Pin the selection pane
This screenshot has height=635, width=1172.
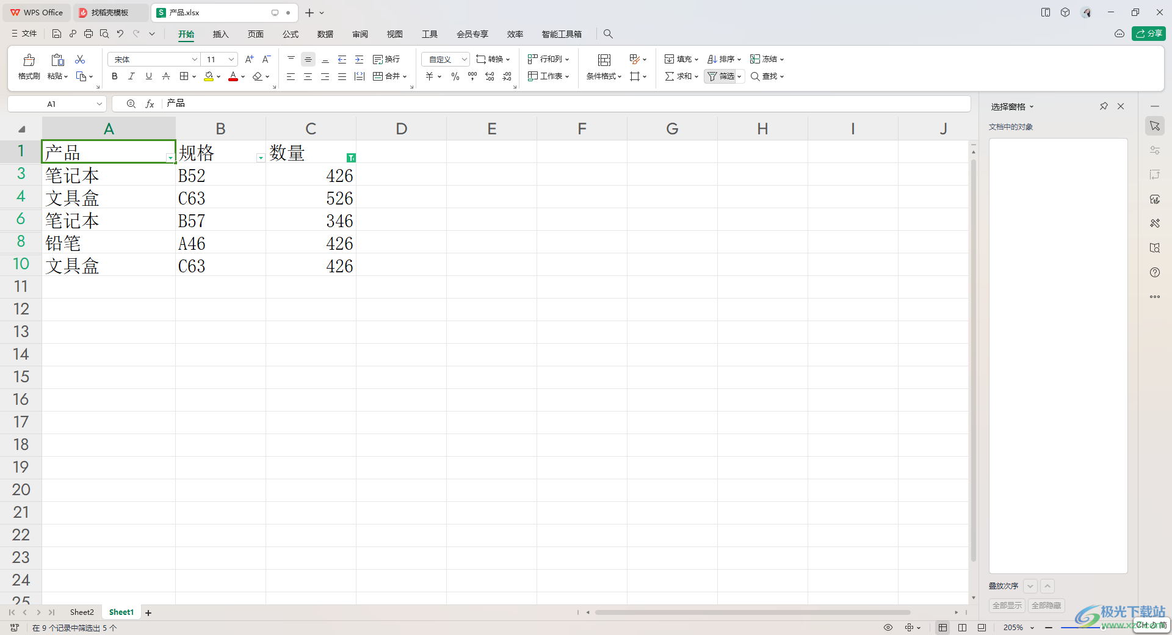point(1104,106)
